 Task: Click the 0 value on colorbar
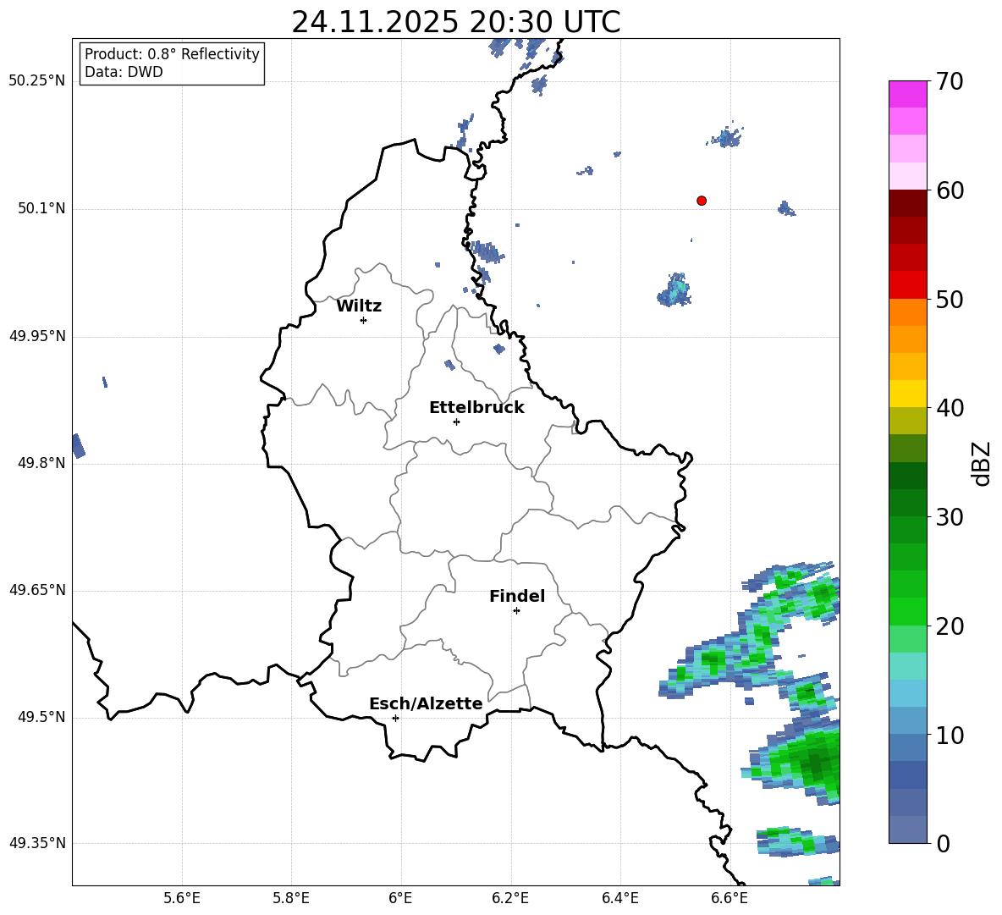tap(943, 844)
